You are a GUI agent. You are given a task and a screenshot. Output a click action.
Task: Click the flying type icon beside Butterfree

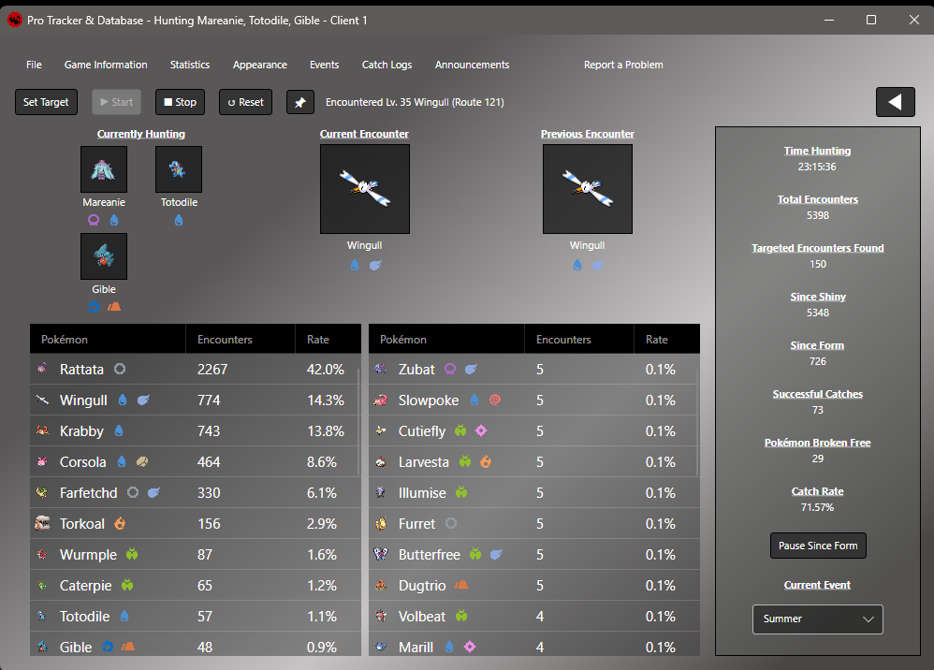click(496, 555)
